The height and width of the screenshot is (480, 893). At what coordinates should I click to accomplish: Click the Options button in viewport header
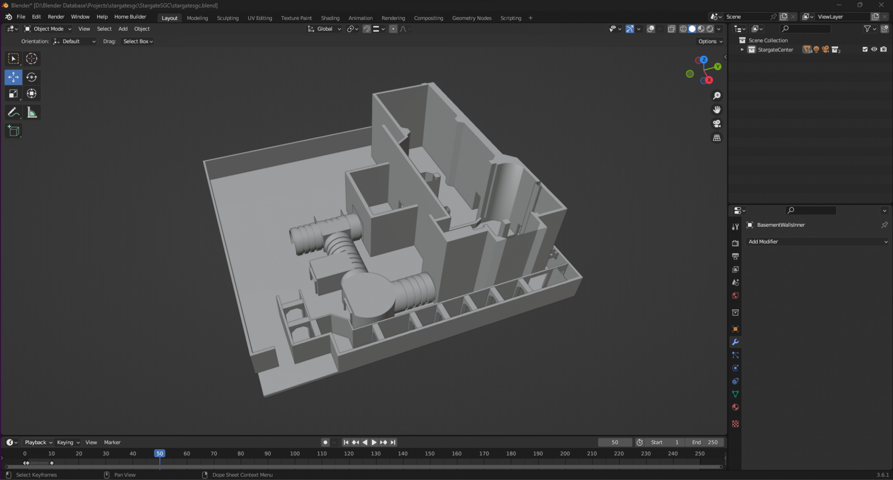pyautogui.click(x=710, y=42)
